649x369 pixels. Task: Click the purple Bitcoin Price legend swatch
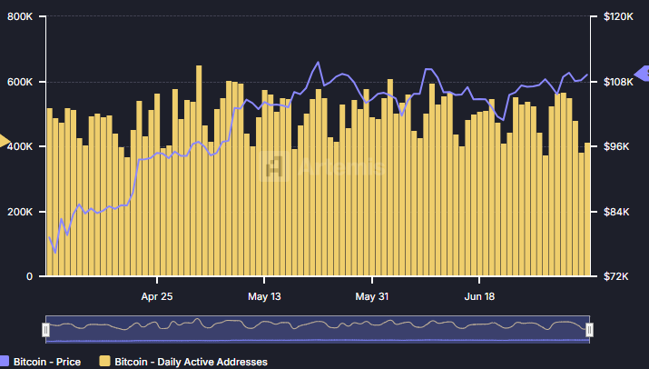(x=5, y=361)
